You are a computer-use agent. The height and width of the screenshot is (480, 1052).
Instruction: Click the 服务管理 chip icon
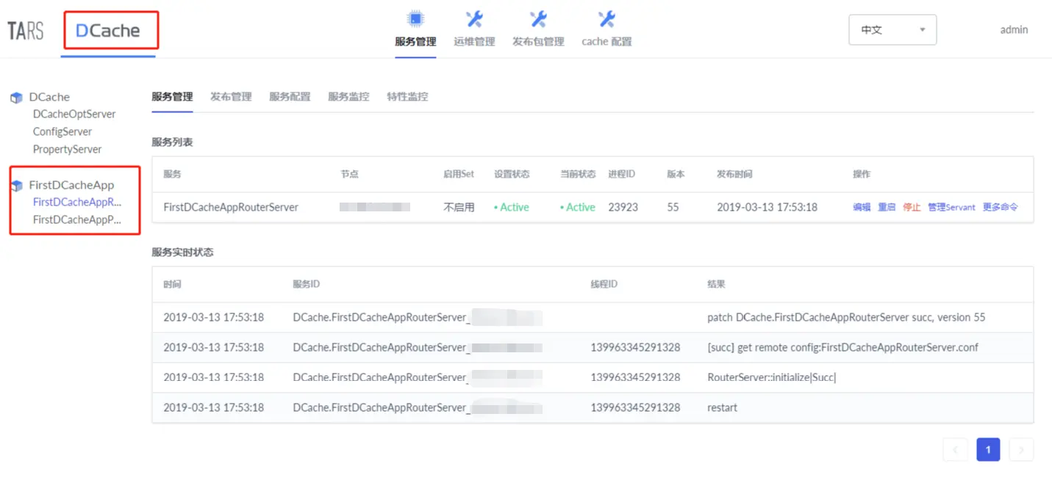tap(415, 19)
